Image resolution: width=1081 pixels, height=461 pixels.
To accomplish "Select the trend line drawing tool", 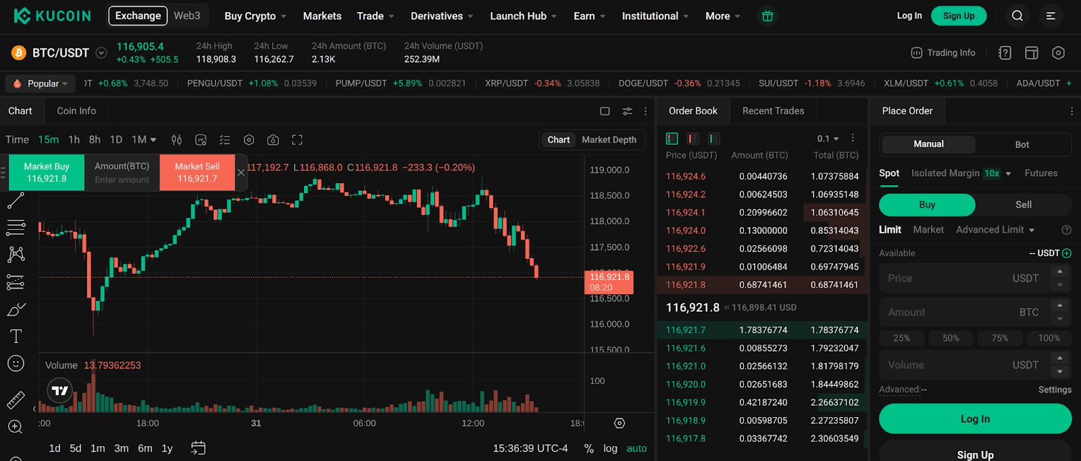I will tap(16, 200).
